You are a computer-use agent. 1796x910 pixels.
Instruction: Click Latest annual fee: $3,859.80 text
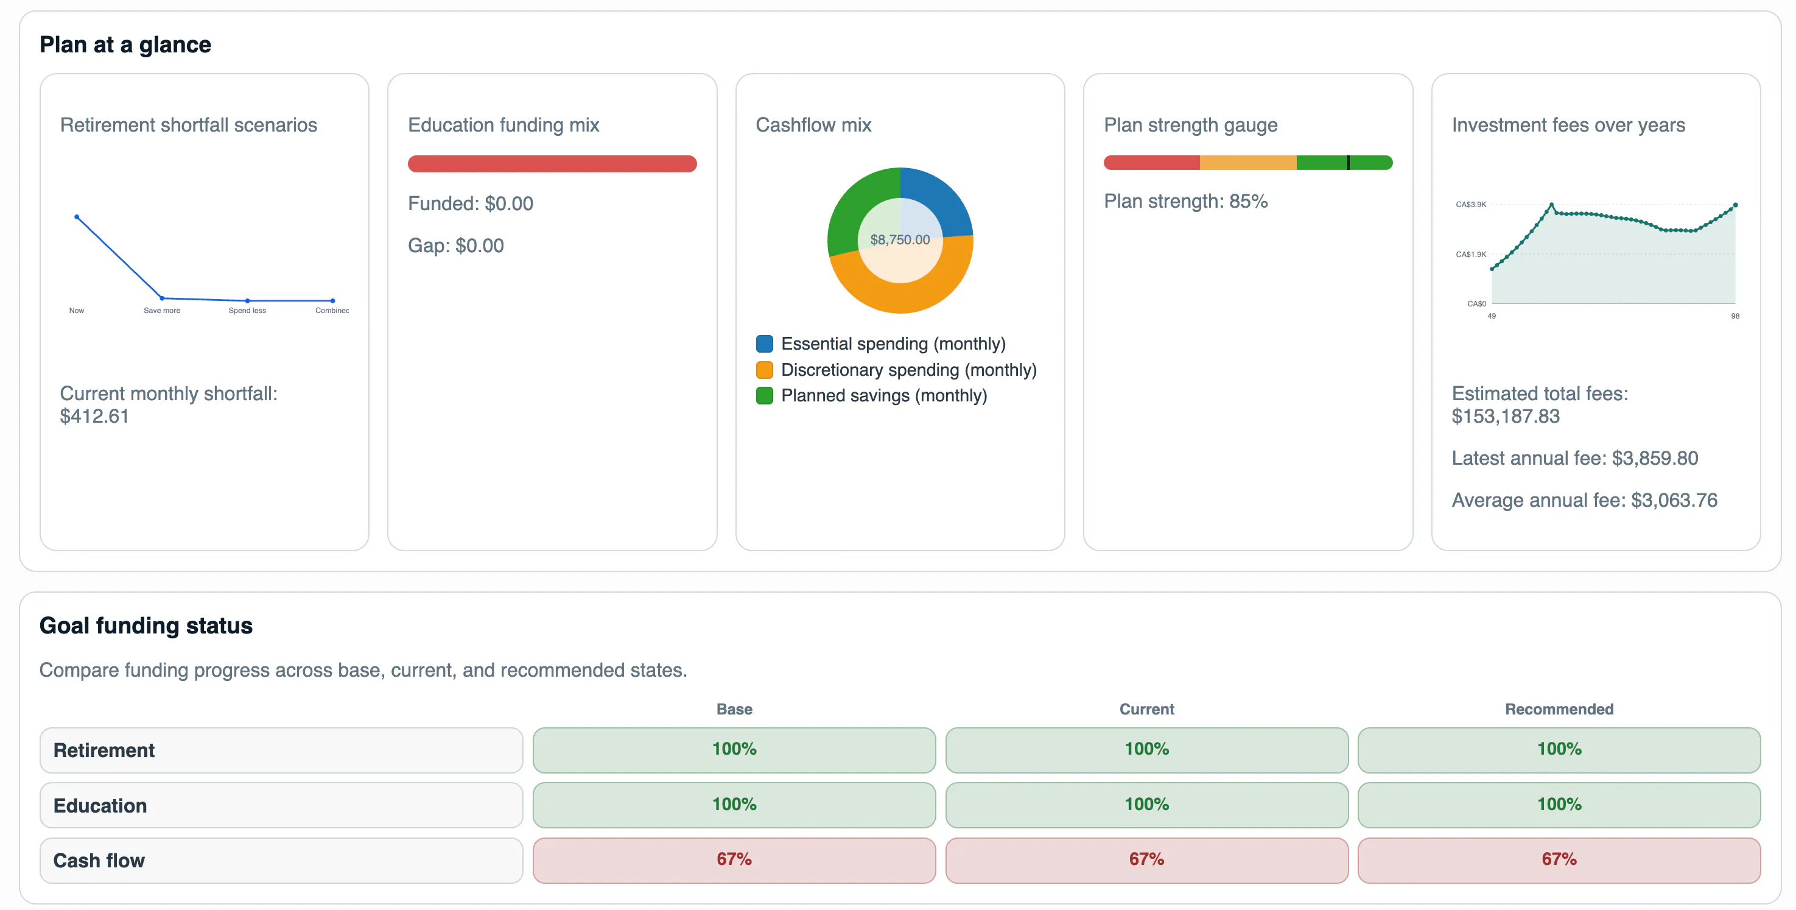point(1574,458)
